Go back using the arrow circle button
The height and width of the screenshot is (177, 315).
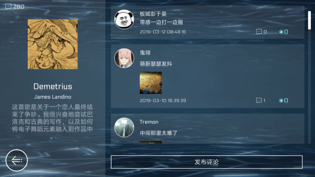click(16, 160)
